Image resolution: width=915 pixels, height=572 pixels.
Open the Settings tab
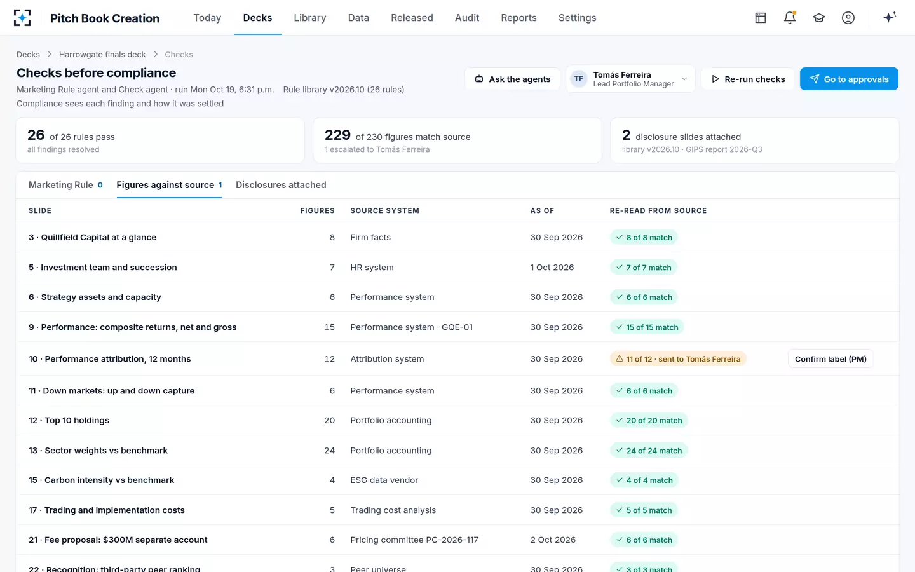tap(578, 18)
